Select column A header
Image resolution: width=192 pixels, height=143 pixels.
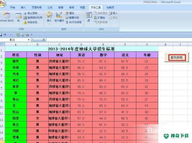pos(16,44)
